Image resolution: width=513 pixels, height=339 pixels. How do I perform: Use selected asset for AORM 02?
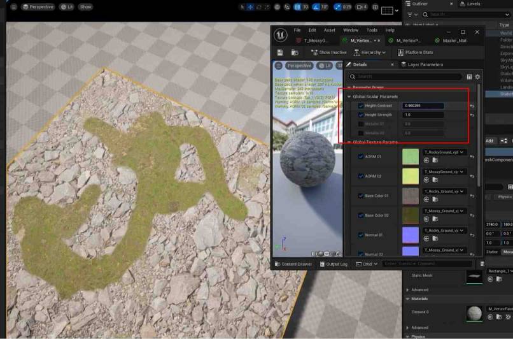(x=426, y=180)
